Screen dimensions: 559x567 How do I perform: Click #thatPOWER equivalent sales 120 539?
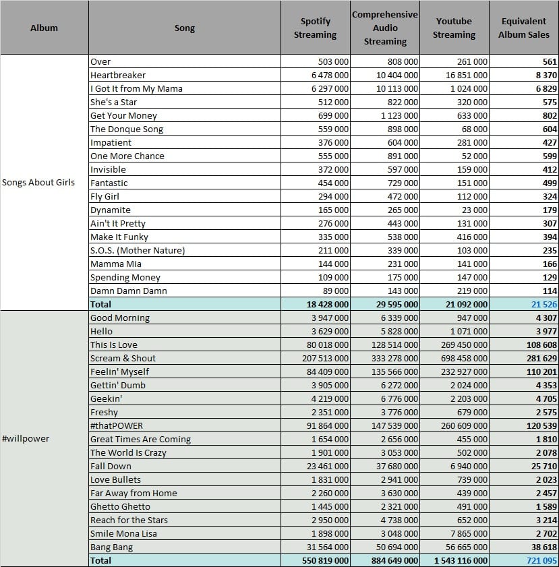[x=523, y=425]
